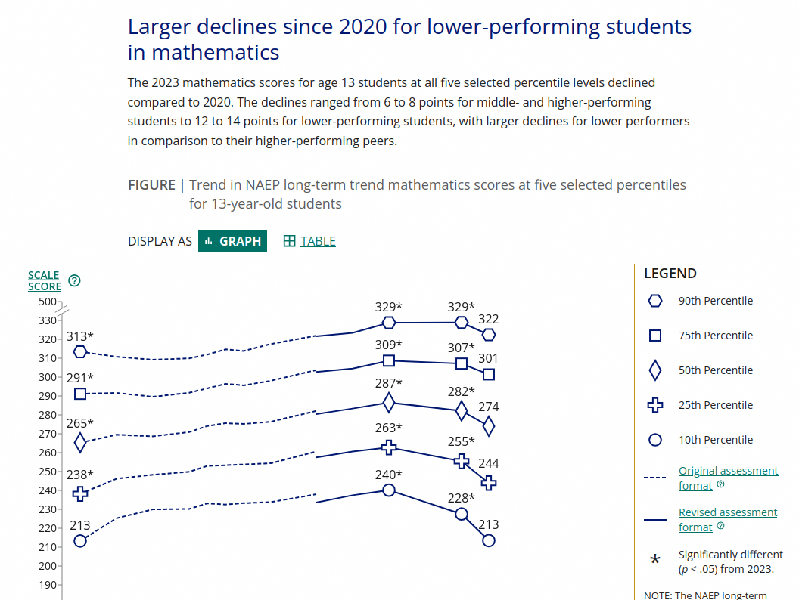Click the help icon after Revised assessment format

coord(720,526)
